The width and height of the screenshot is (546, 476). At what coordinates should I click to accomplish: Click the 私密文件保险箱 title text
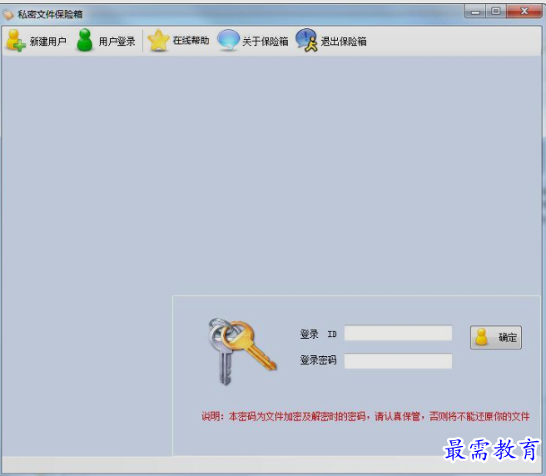pos(50,14)
